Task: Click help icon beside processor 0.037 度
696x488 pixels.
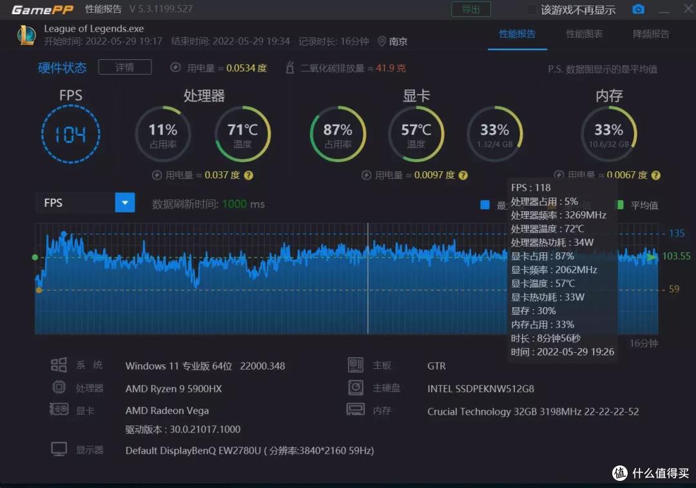Action: [x=249, y=175]
